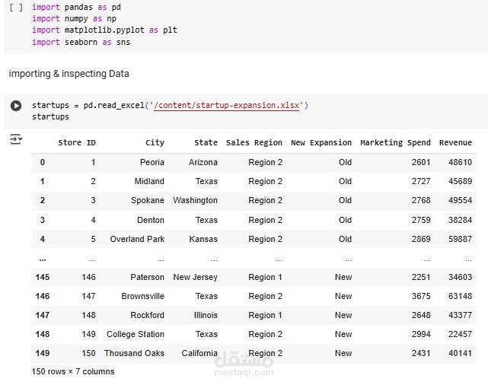This screenshot has height=385, width=488.
Task: Click marketing spend value 2869
Action: 421,239
